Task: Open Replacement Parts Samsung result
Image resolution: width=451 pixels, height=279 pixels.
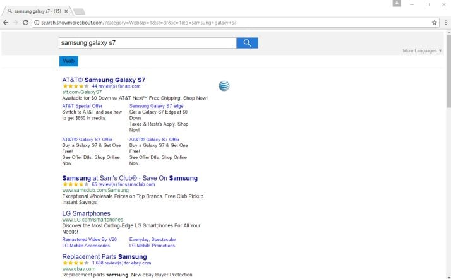Action: [104, 257]
